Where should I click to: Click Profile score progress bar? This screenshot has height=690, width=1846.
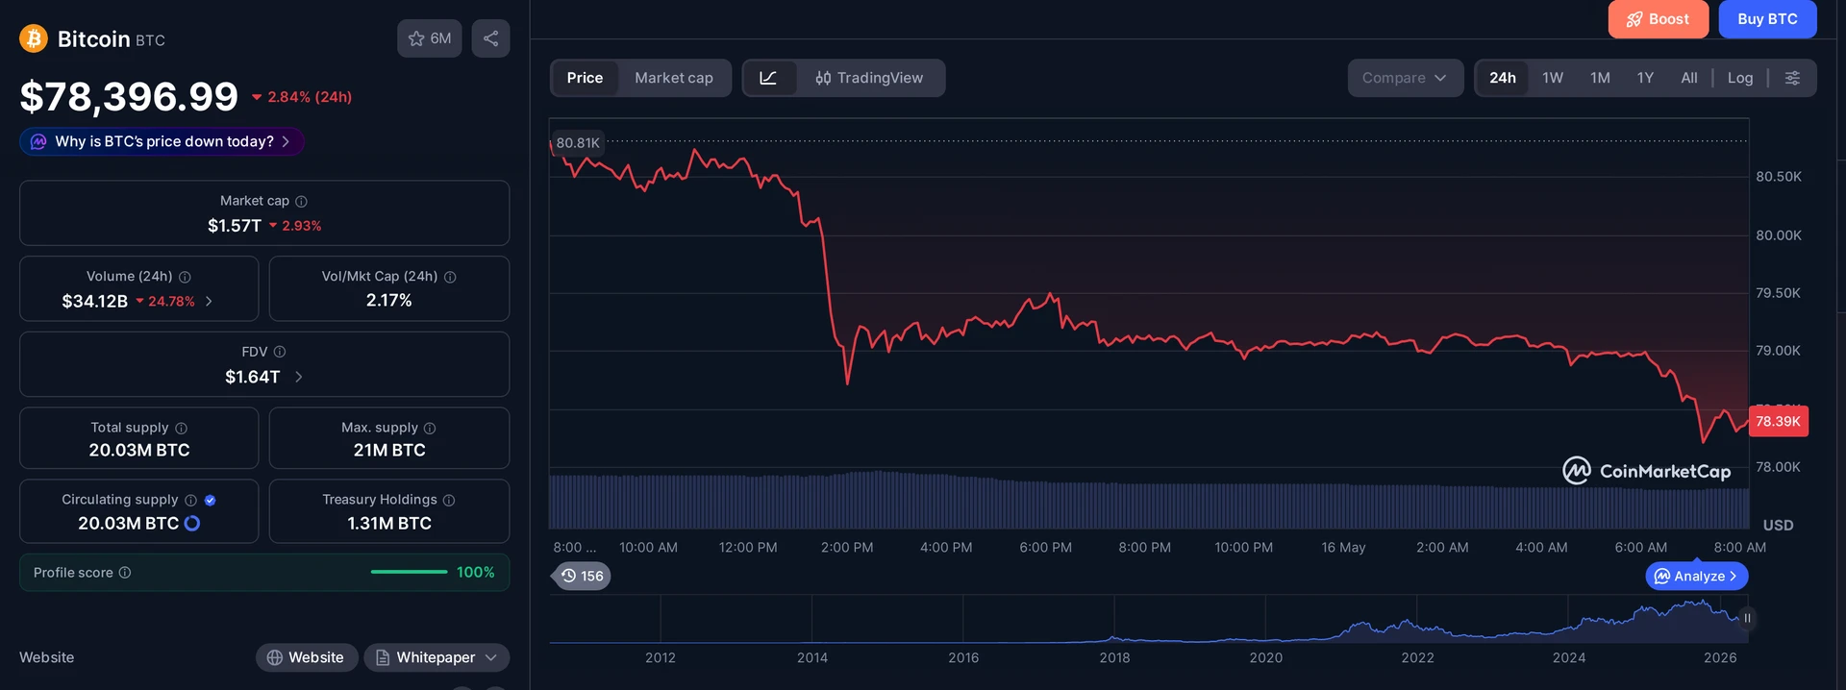(x=409, y=572)
